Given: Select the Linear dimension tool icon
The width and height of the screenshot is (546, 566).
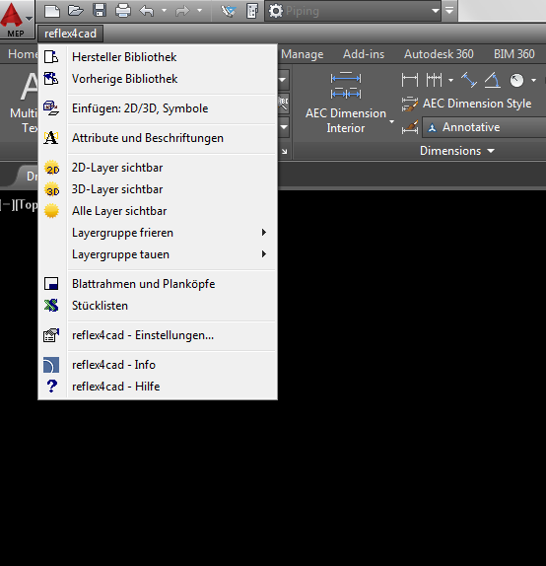Looking at the screenshot, I should point(410,80).
